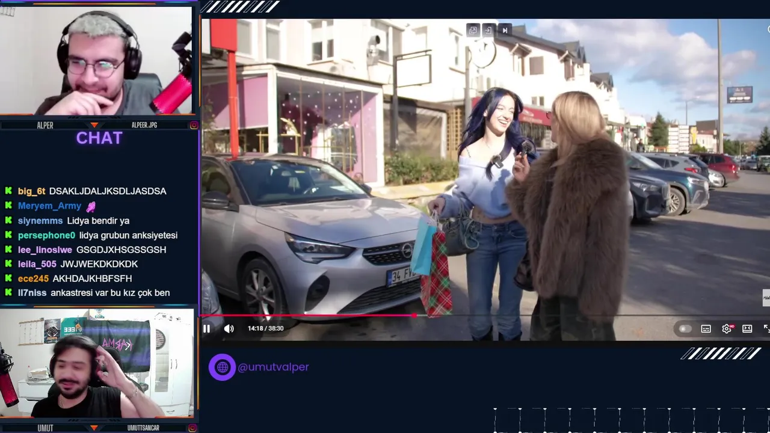
Task: Click the K badge beside ece245
Action: click(x=8, y=278)
